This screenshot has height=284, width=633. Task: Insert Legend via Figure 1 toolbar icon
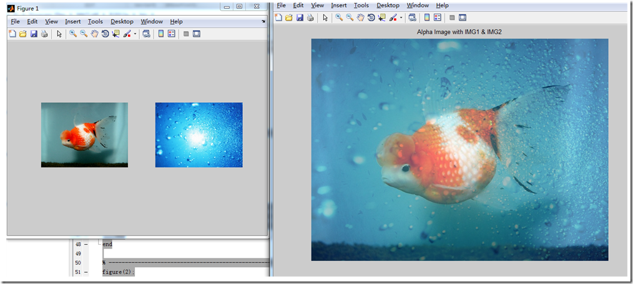point(172,34)
